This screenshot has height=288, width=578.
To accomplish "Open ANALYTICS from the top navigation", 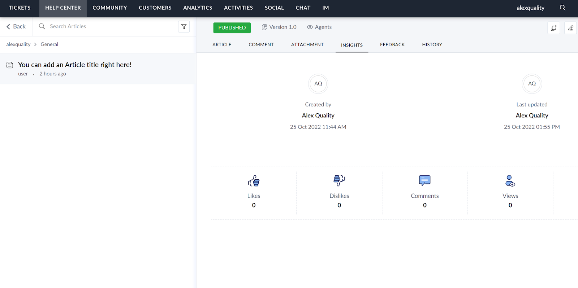I will point(198,8).
